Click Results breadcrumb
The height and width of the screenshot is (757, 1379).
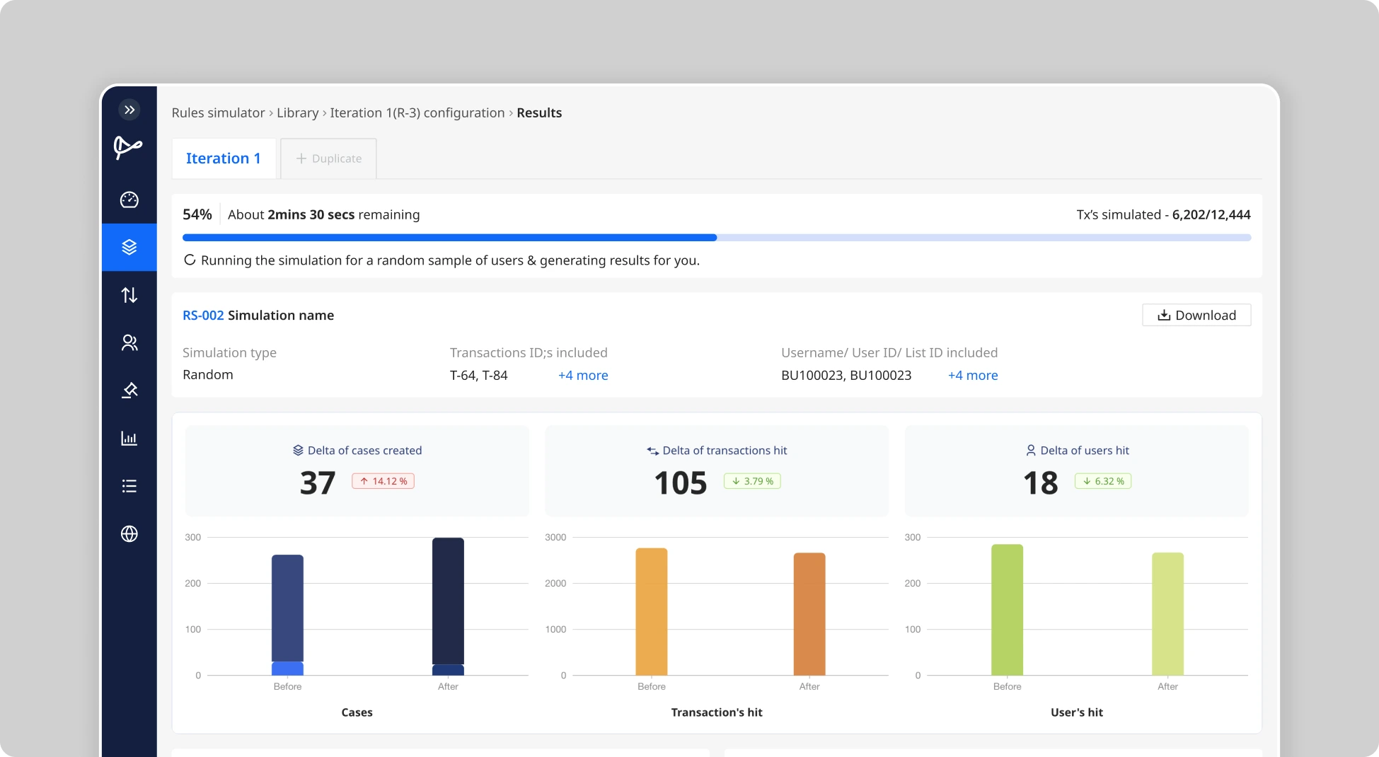pyautogui.click(x=539, y=113)
